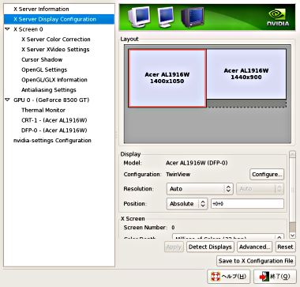Click the help button with lifebuoy icon
This screenshot has width=300, height=287.
coord(228,276)
